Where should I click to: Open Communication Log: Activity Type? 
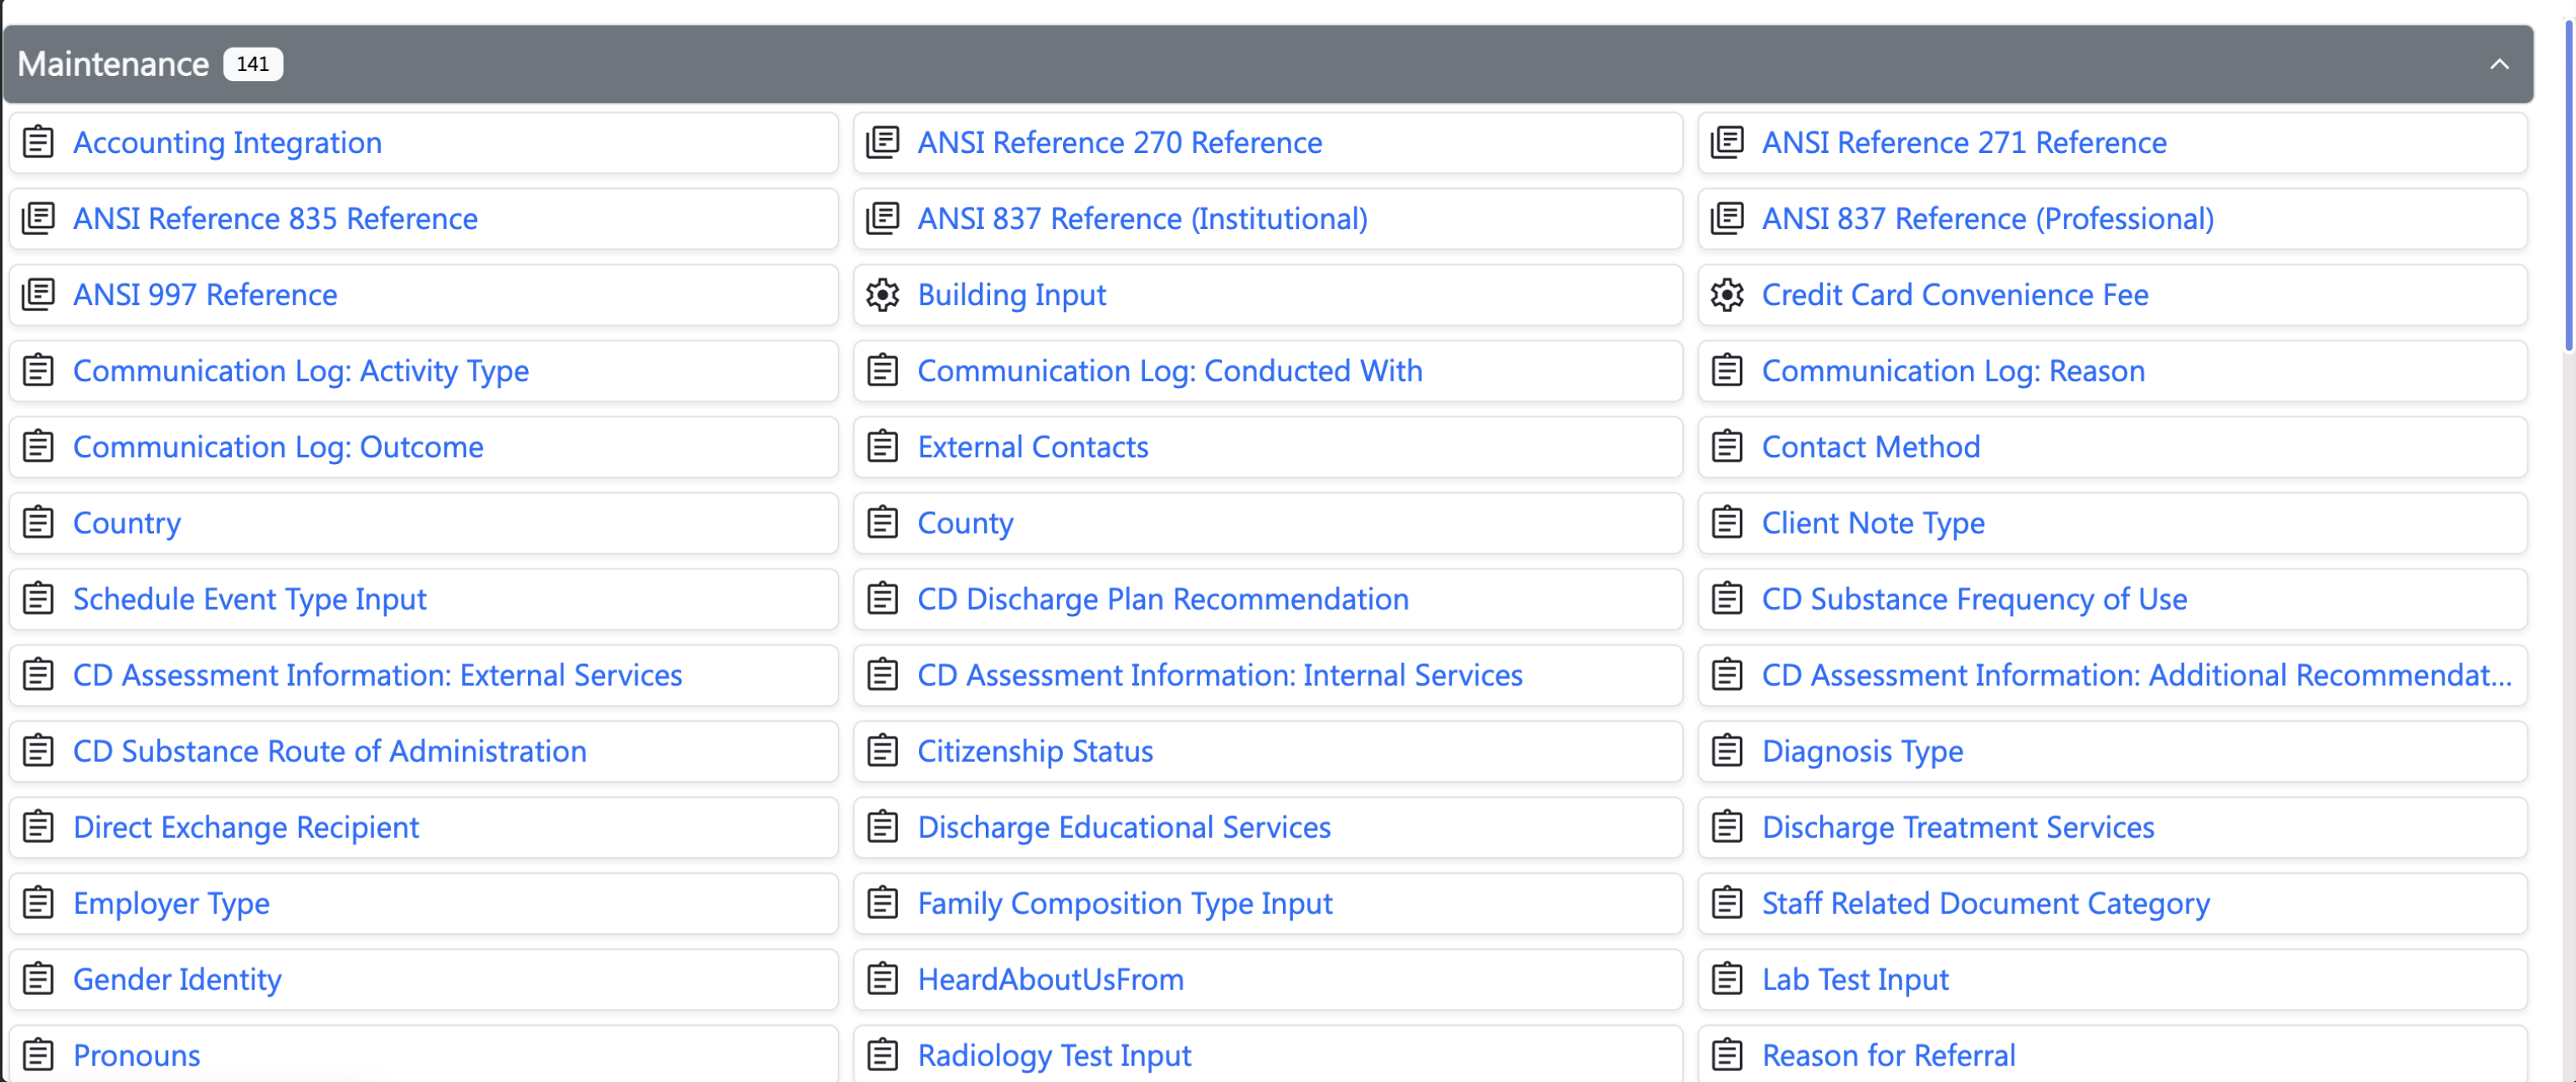(301, 370)
